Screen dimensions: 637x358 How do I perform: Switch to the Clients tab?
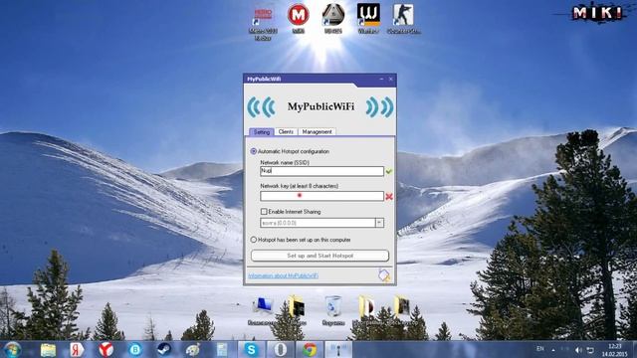(x=286, y=132)
